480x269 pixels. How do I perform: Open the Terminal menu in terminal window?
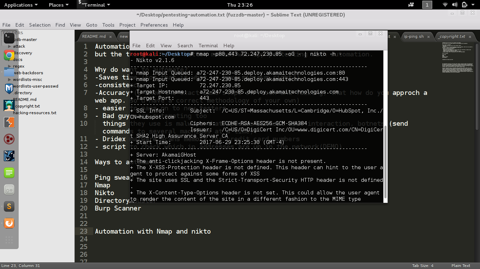tap(208, 46)
